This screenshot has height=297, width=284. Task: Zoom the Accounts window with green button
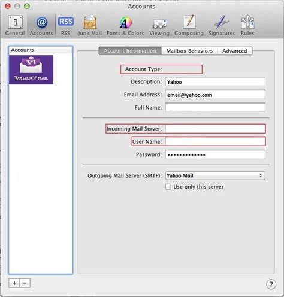(x=27, y=7)
